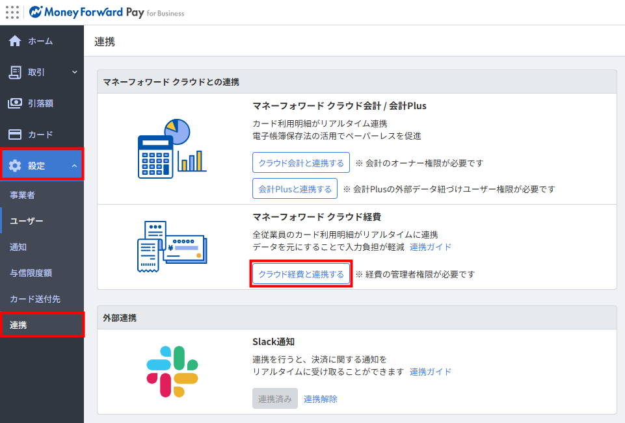Screen dimensions: 625x423
Task: Select 連携 in the sidebar
Action: (x=42, y=325)
